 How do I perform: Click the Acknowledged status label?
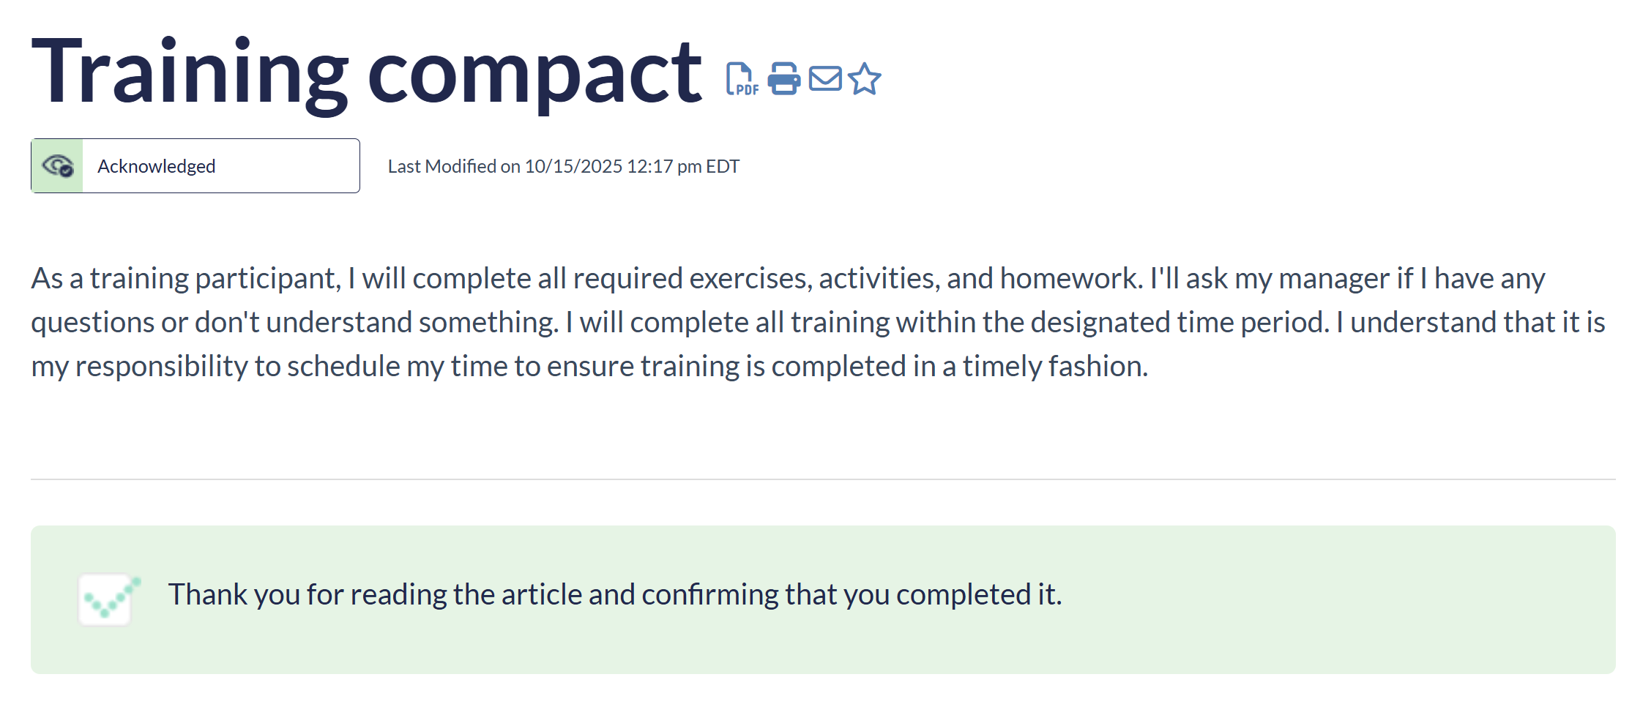(x=156, y=167)
